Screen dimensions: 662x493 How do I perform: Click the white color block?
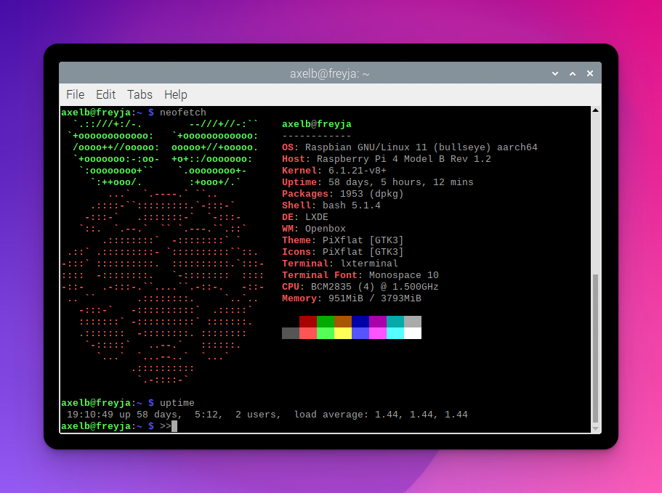413,333
